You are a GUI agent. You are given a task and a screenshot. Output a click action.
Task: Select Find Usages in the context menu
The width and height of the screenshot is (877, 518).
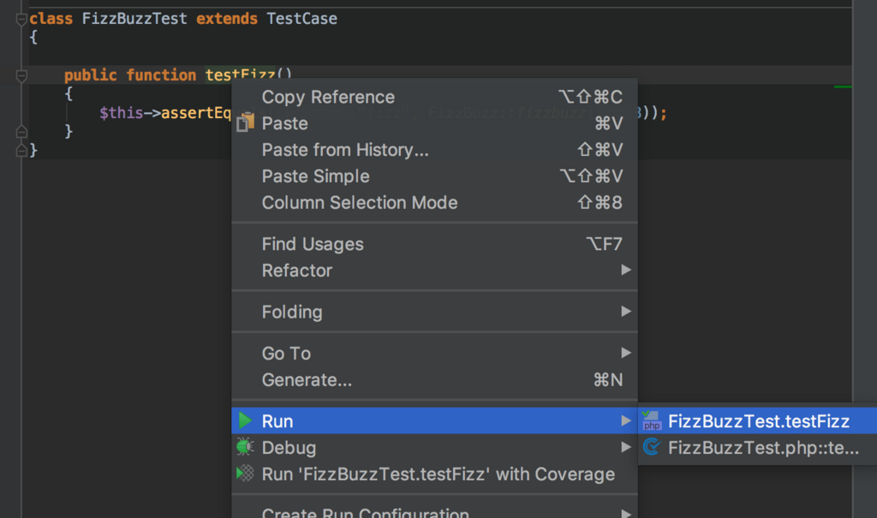coord(313,244)
